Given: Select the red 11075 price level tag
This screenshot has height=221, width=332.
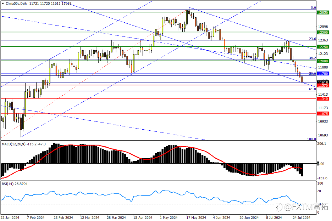Looking at the screenshot, I should pyautogui.click(x=323, y=114).
